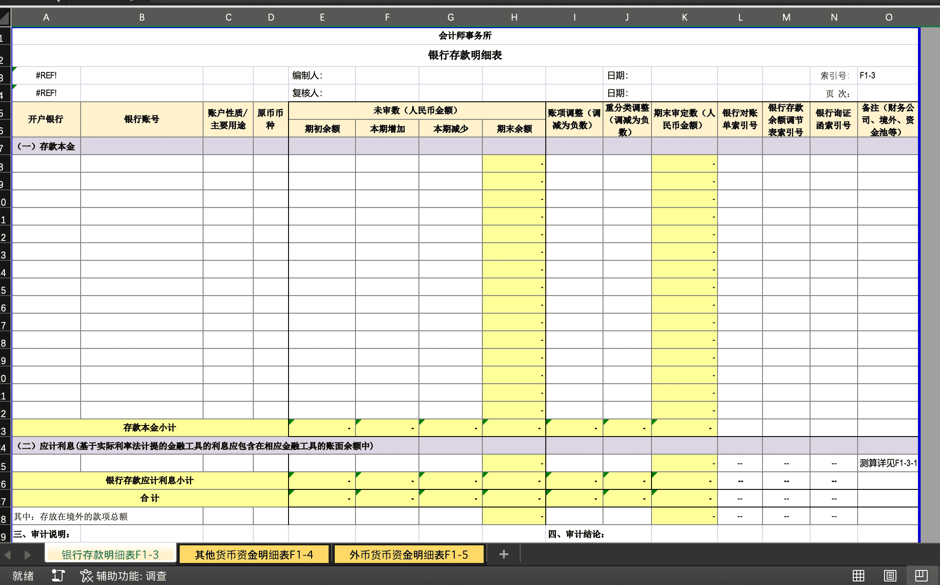Click the add new sheet plus icon
Screen dimensions: 940x585
(503, 554)
